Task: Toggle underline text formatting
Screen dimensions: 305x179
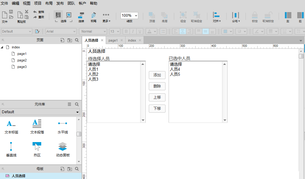Action: 140,31
